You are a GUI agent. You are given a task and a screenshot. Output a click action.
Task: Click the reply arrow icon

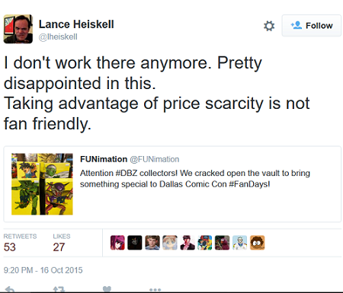click(10, 289)
